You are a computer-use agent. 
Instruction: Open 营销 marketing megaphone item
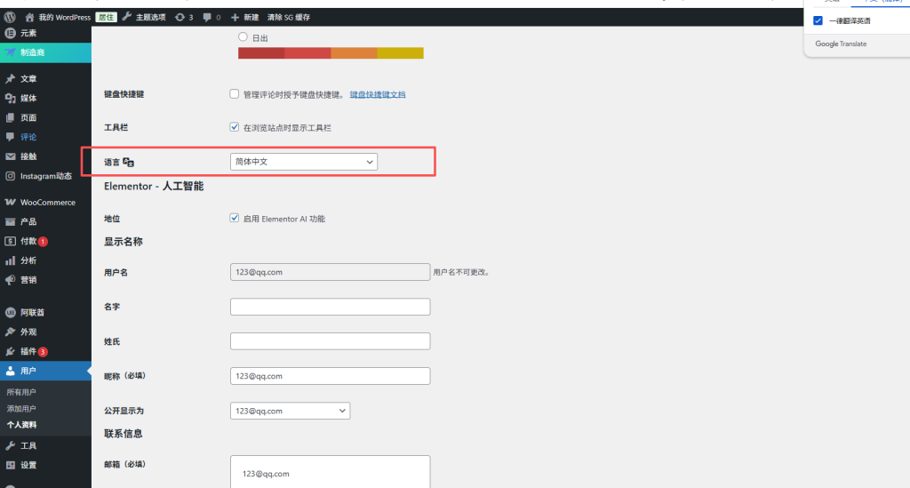coord(45,280)
